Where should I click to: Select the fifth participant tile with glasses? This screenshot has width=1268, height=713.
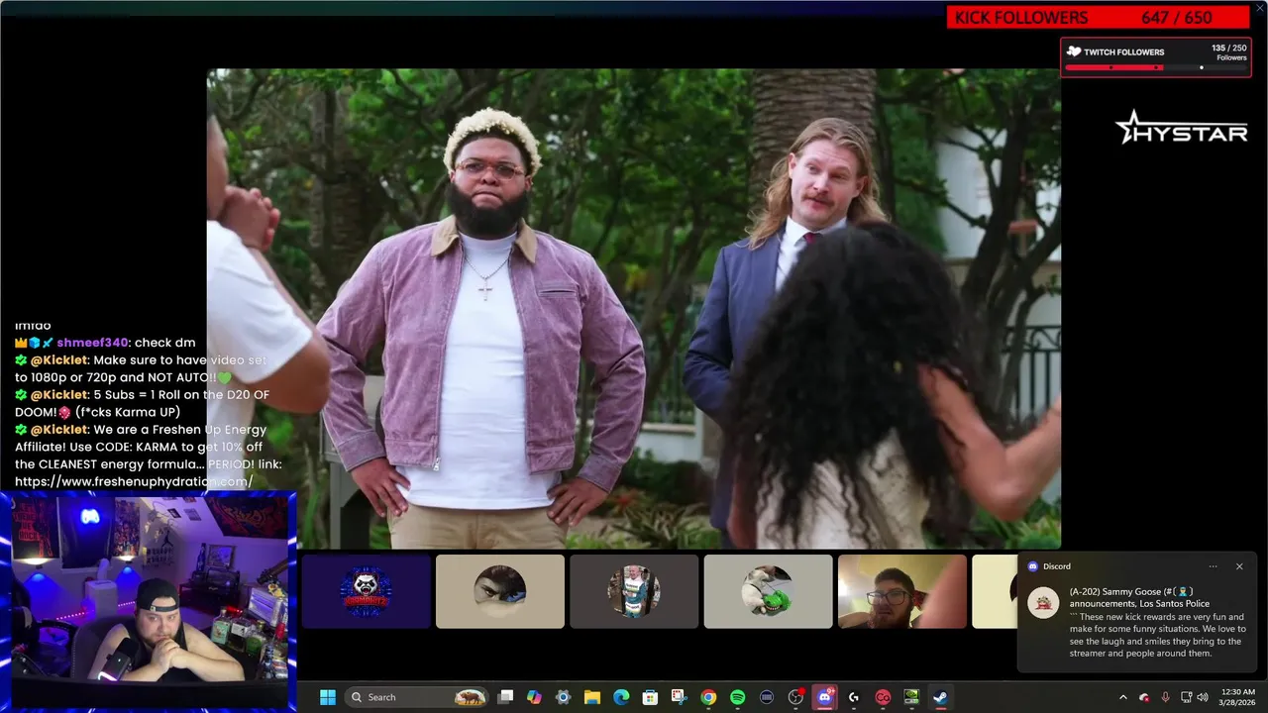point(902,591)
